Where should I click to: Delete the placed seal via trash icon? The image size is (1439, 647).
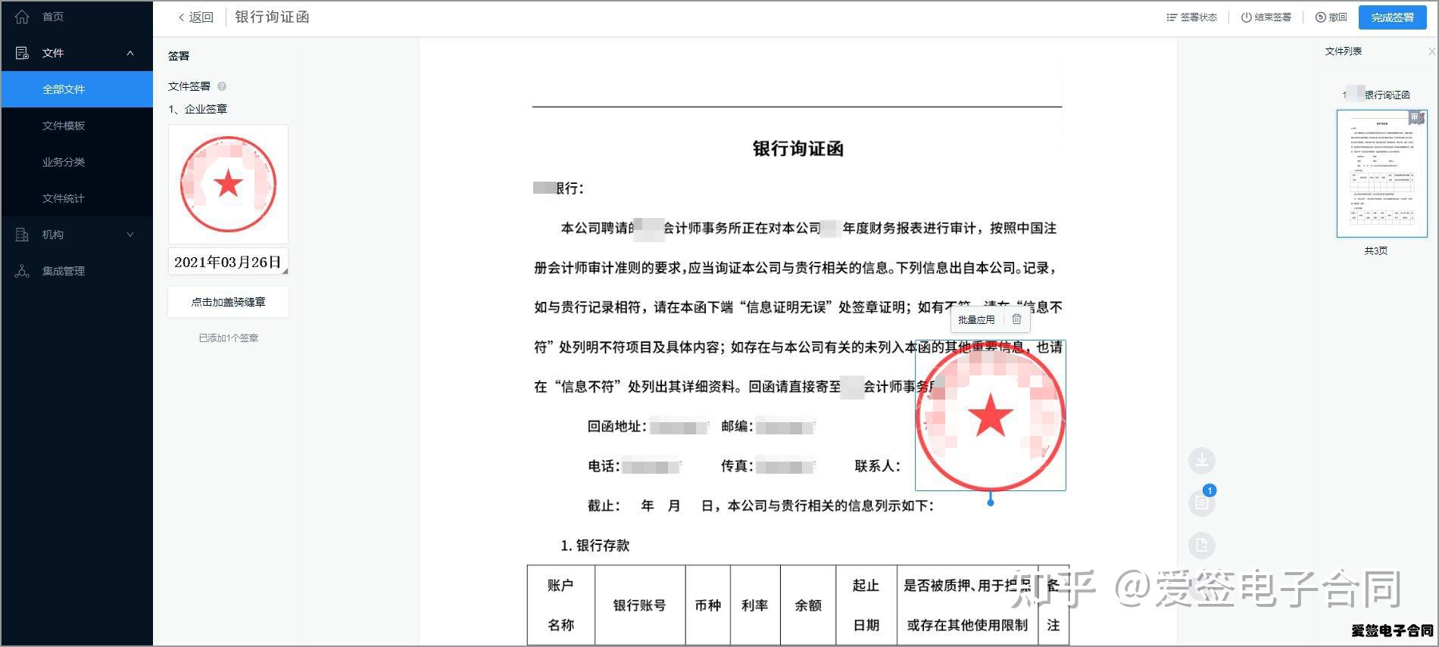coord(1016,319)
